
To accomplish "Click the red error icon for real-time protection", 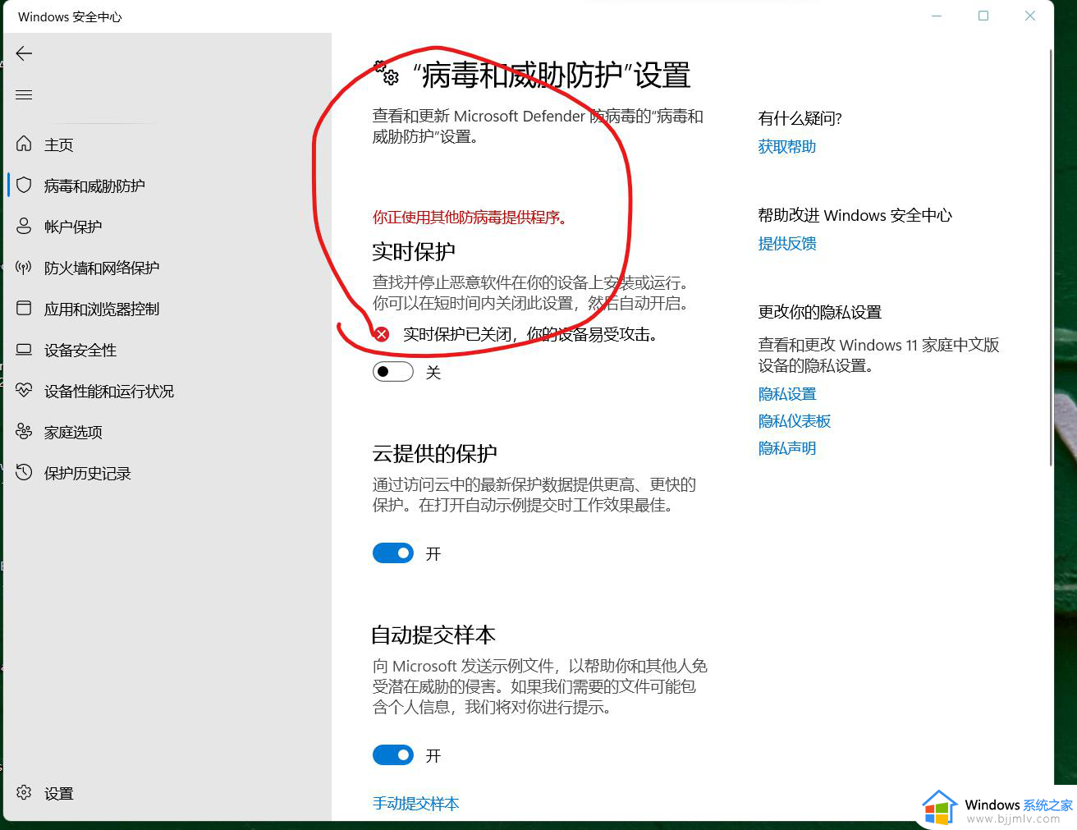I will (382, 334).
